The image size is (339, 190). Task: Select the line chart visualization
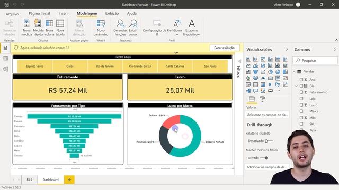pyautogui.click(x=248, y=65)
